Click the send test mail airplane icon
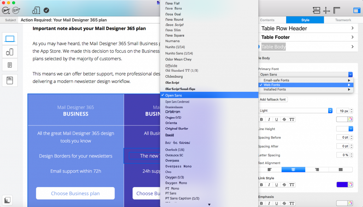363x207 pixels. tap(16, 10)
